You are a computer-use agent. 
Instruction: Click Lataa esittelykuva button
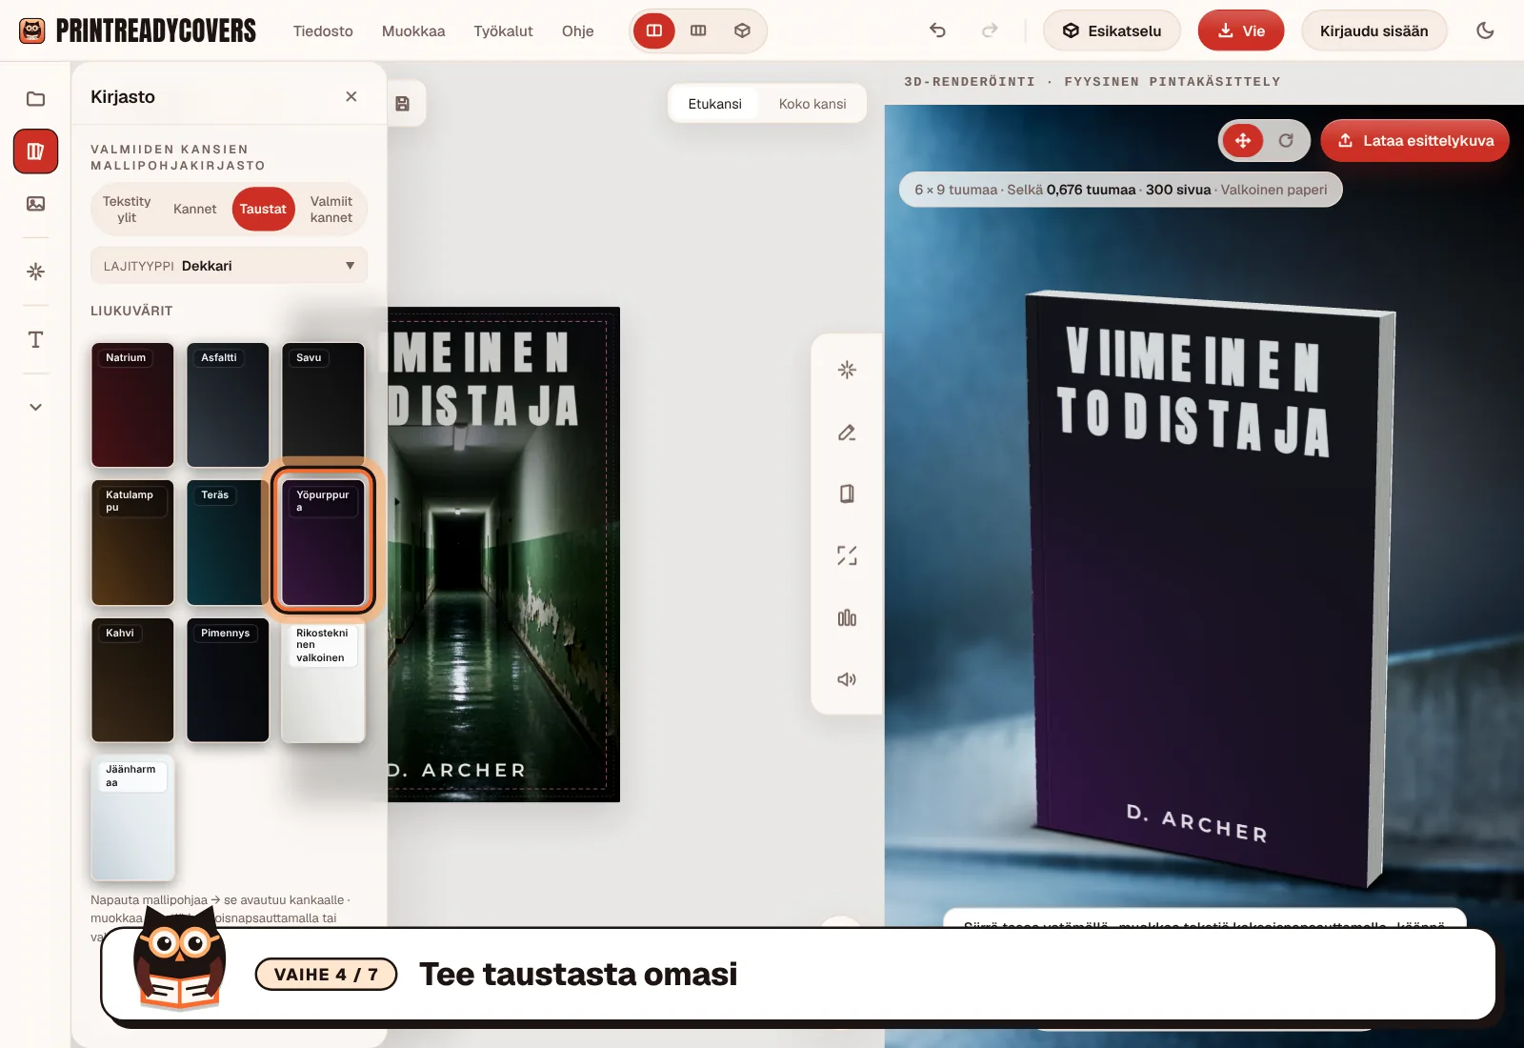(x=1414, y=141)
